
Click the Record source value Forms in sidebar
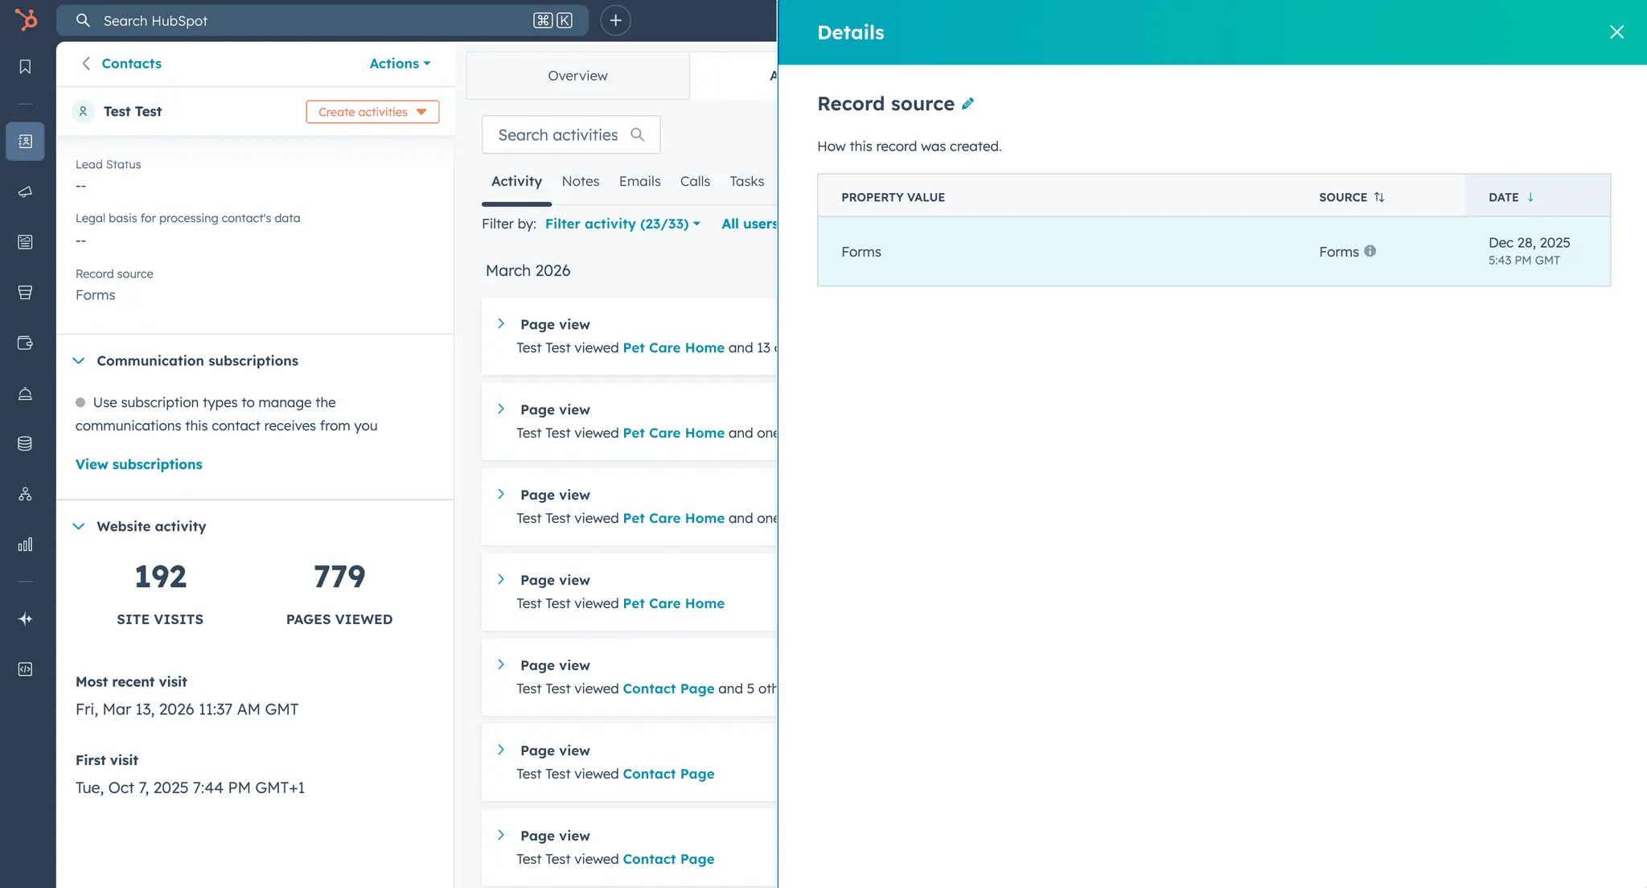pos(96,295)
